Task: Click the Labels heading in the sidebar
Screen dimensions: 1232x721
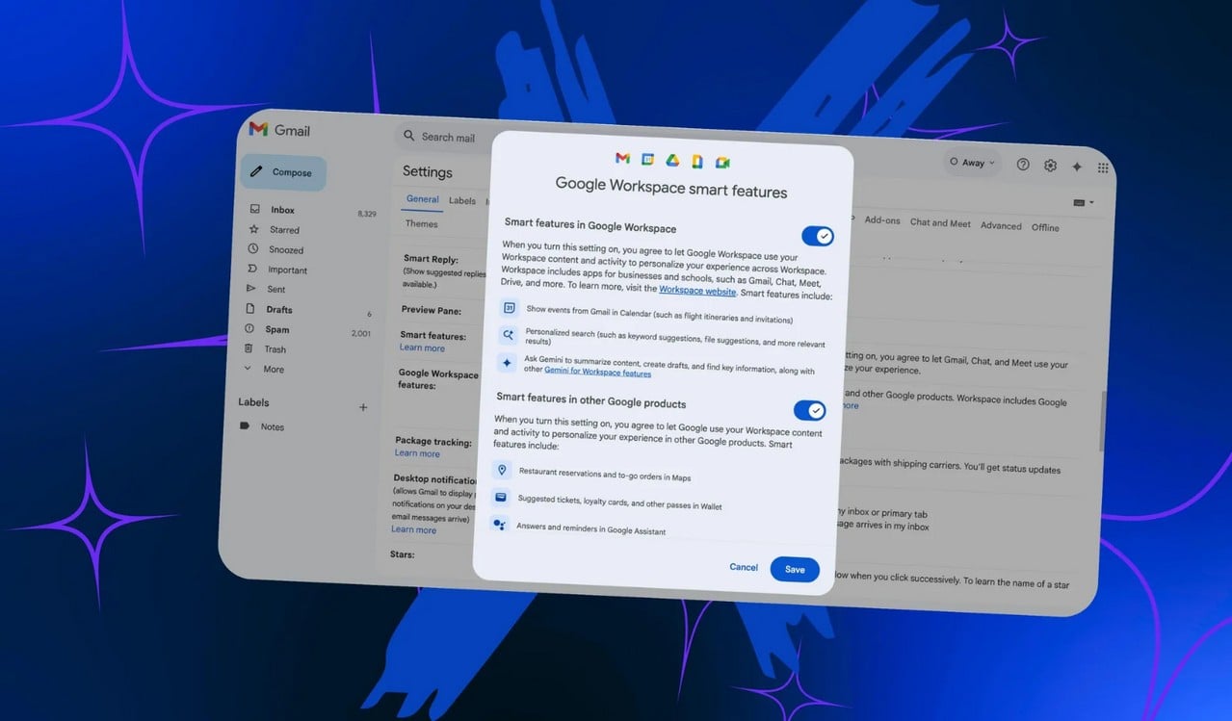Action: coord(253,402)
